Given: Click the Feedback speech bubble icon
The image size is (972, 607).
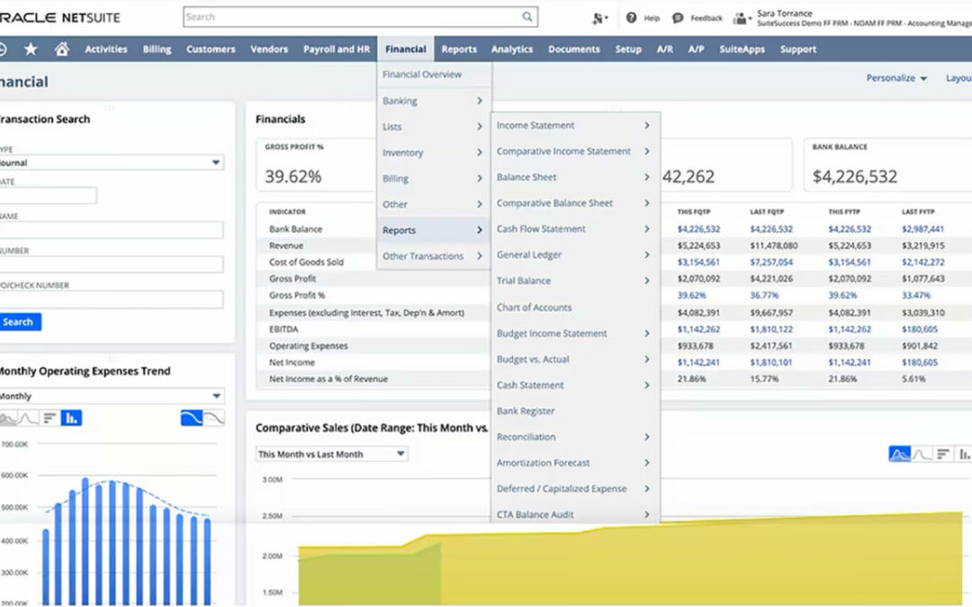Looking at the screenshot, I should [x=678, y=18].
